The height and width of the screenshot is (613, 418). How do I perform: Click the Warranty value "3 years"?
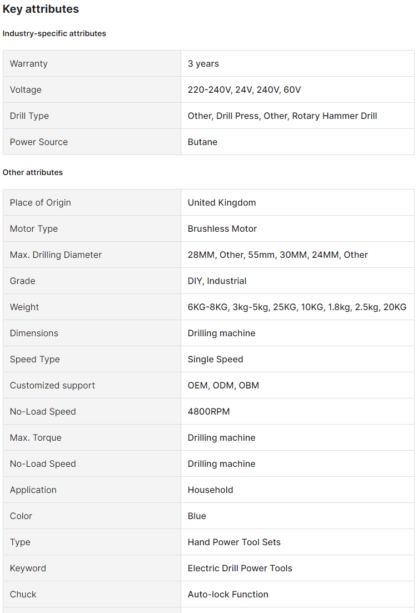203,63
